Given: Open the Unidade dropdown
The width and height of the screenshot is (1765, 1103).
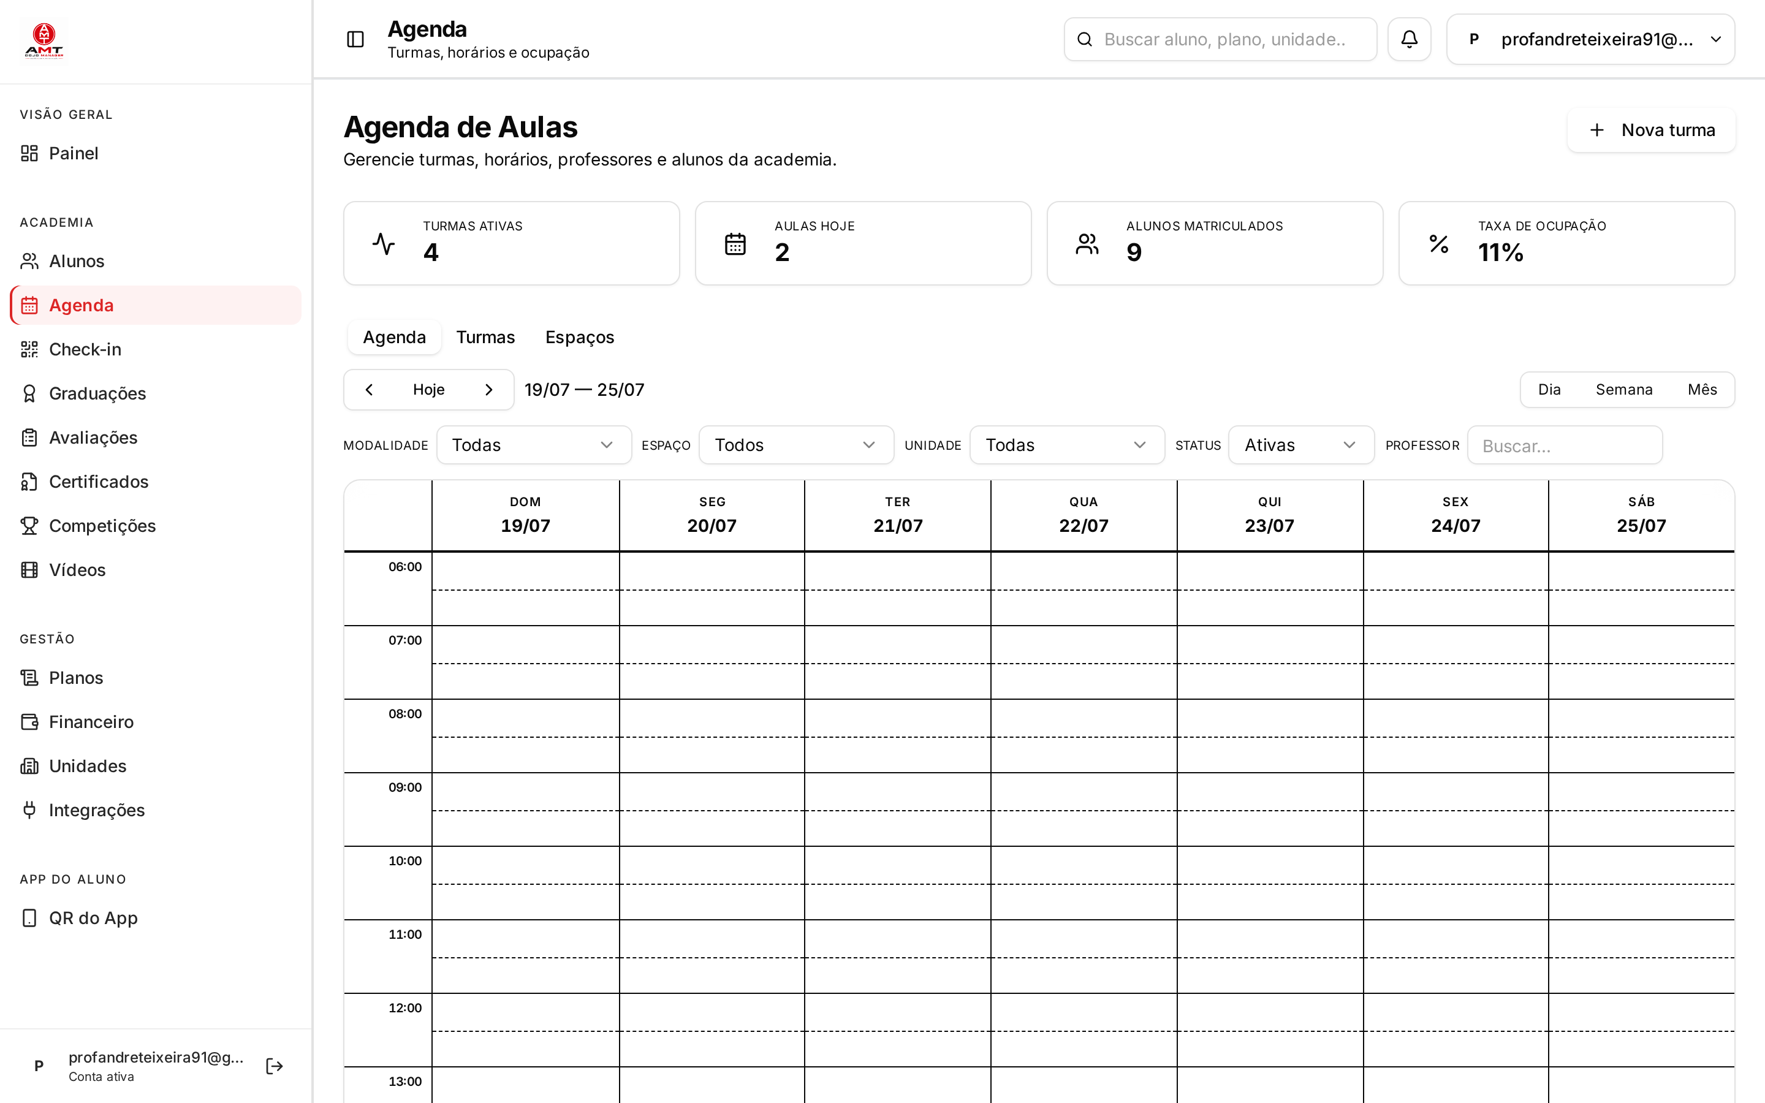Looking at the screenshot, I should 1067,445.
